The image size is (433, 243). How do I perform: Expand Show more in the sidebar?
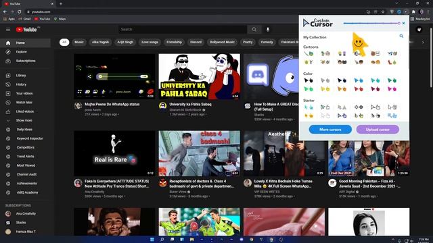[x=26, y=120]
